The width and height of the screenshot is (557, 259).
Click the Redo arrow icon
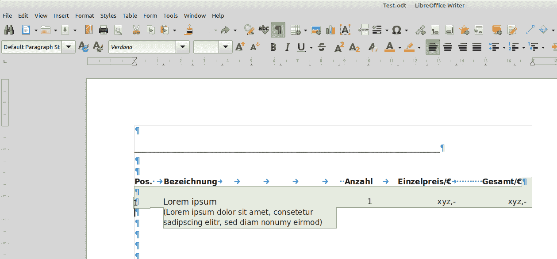pyautogui.click(x=225, y=30)
